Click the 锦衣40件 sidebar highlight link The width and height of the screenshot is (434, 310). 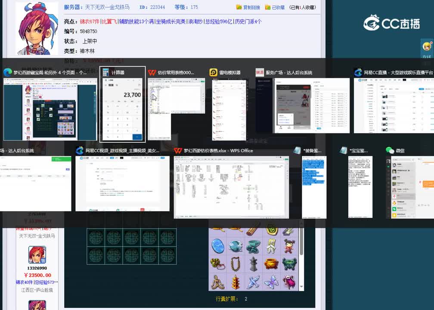coord(24,282)
